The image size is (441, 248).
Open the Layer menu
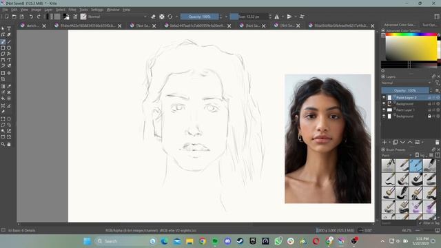click(48, 10)
